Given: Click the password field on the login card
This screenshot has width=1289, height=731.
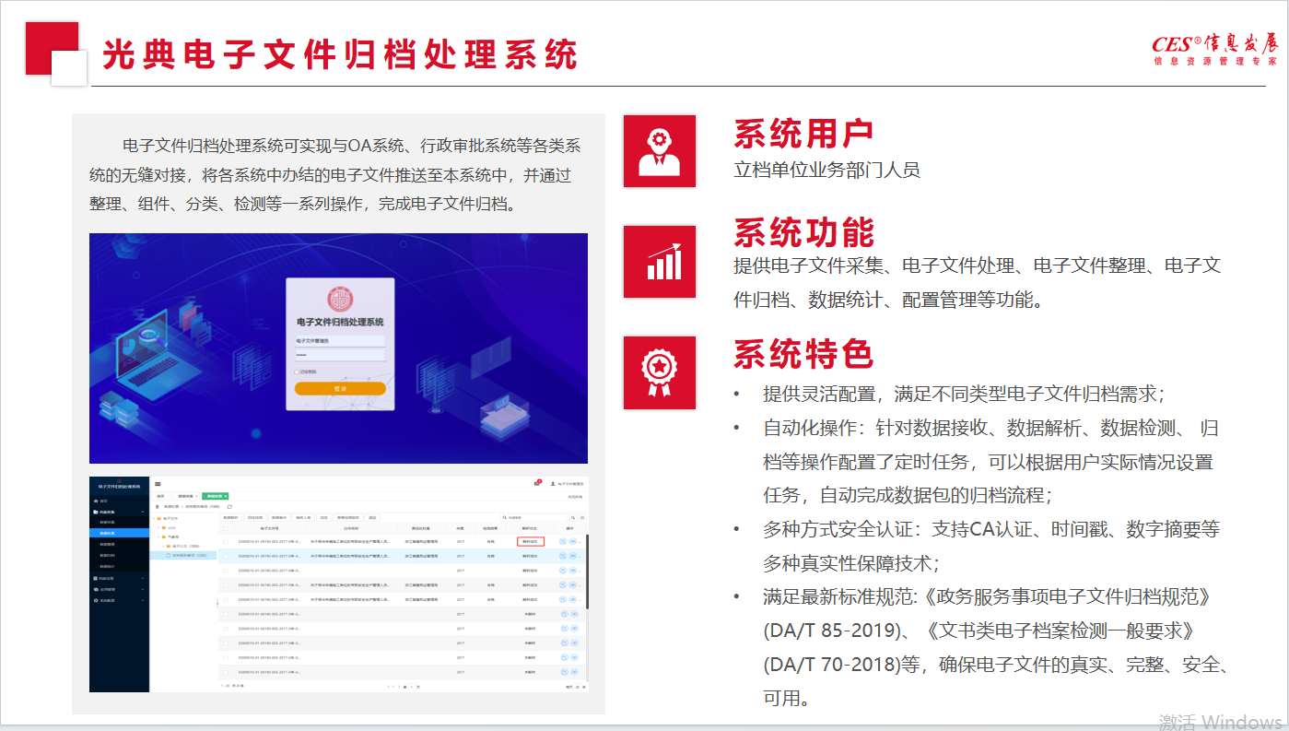Looking at the screenshot, I should click(x=340, y=355).
